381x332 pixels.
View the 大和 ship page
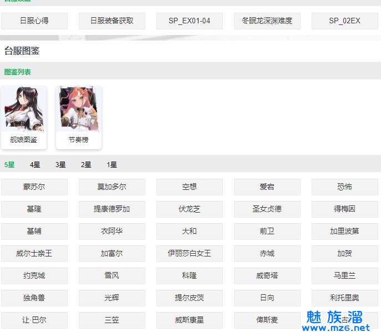190,232
